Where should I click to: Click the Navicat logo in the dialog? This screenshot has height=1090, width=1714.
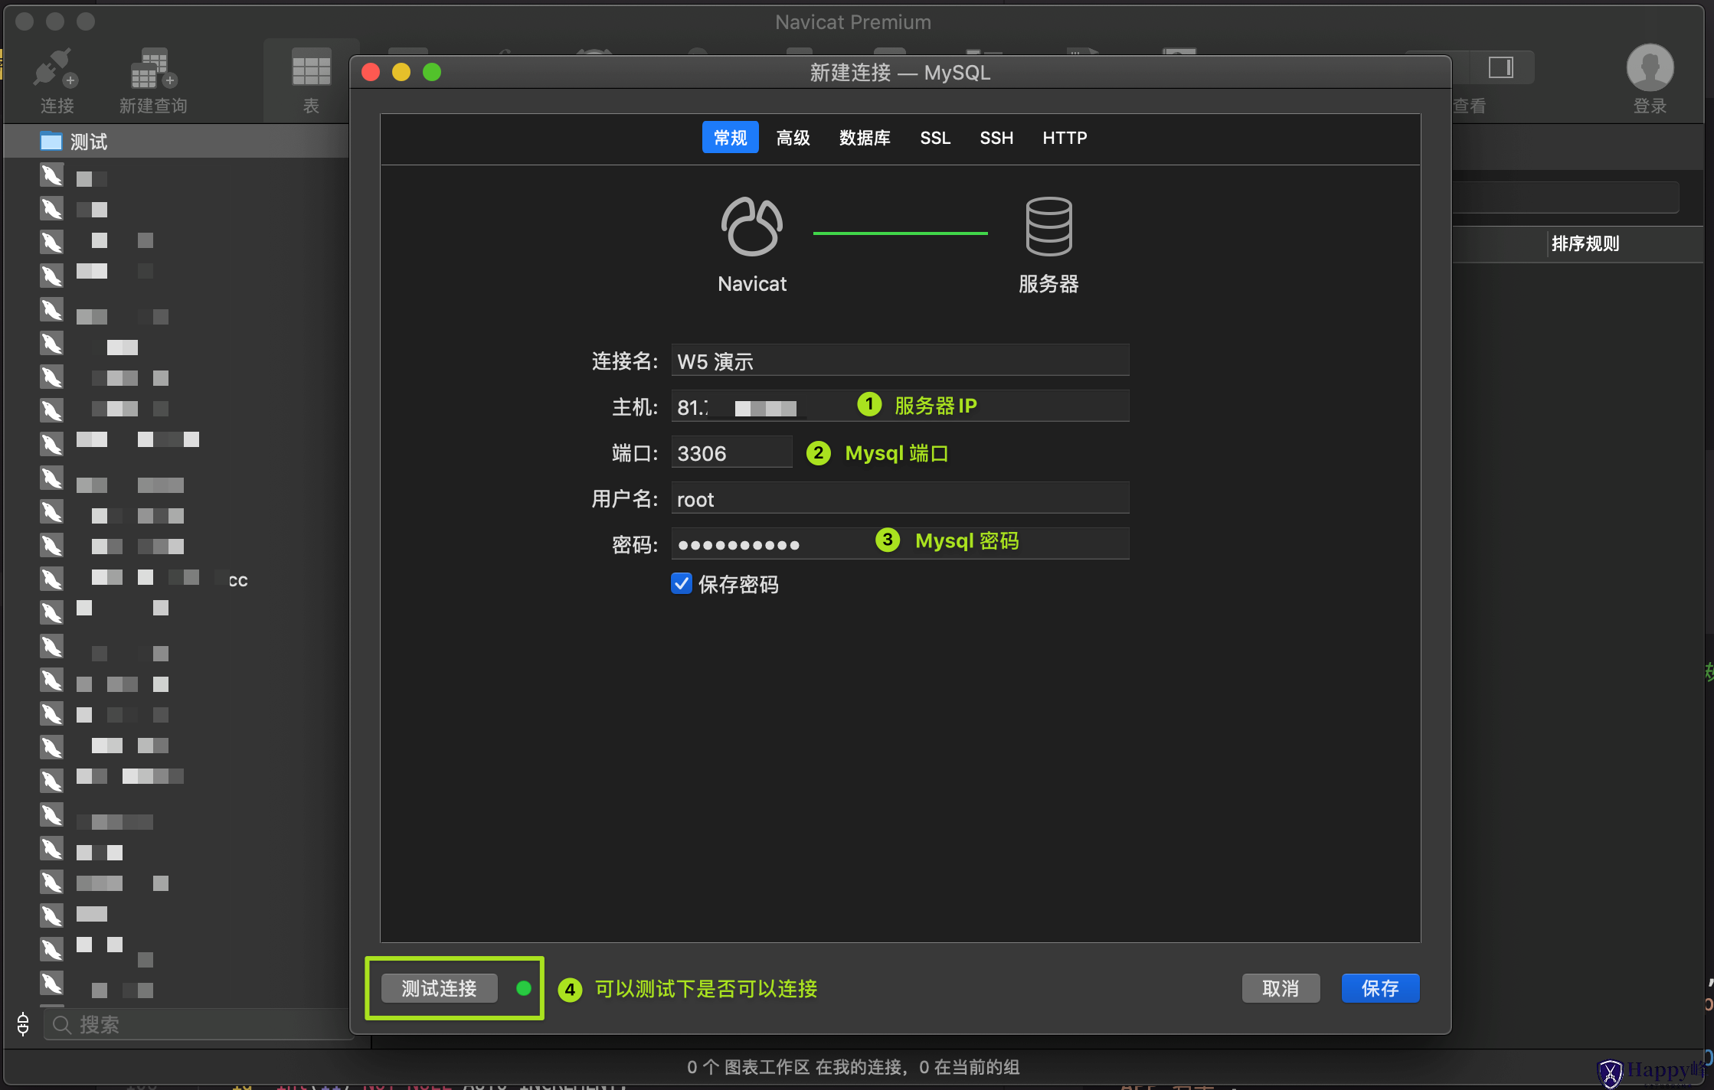pos(751,227)
